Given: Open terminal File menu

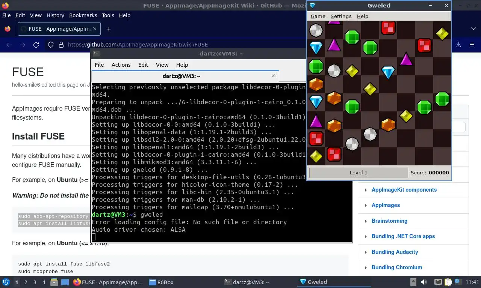Looking at the screenshot, I should tap(99, 64).
